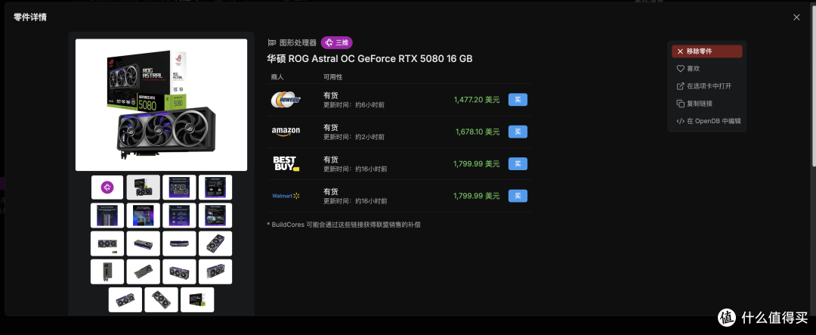Click the 可用性 column header
Screen dimensions: 816x335
pyautogui.click(x=333, y=77)
